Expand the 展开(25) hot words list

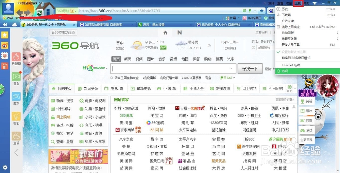pyautogui.click(x=228, y=78)
